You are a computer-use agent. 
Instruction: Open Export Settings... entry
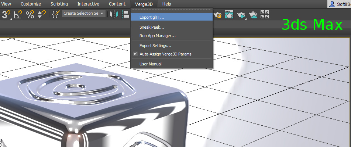(172, 46)
